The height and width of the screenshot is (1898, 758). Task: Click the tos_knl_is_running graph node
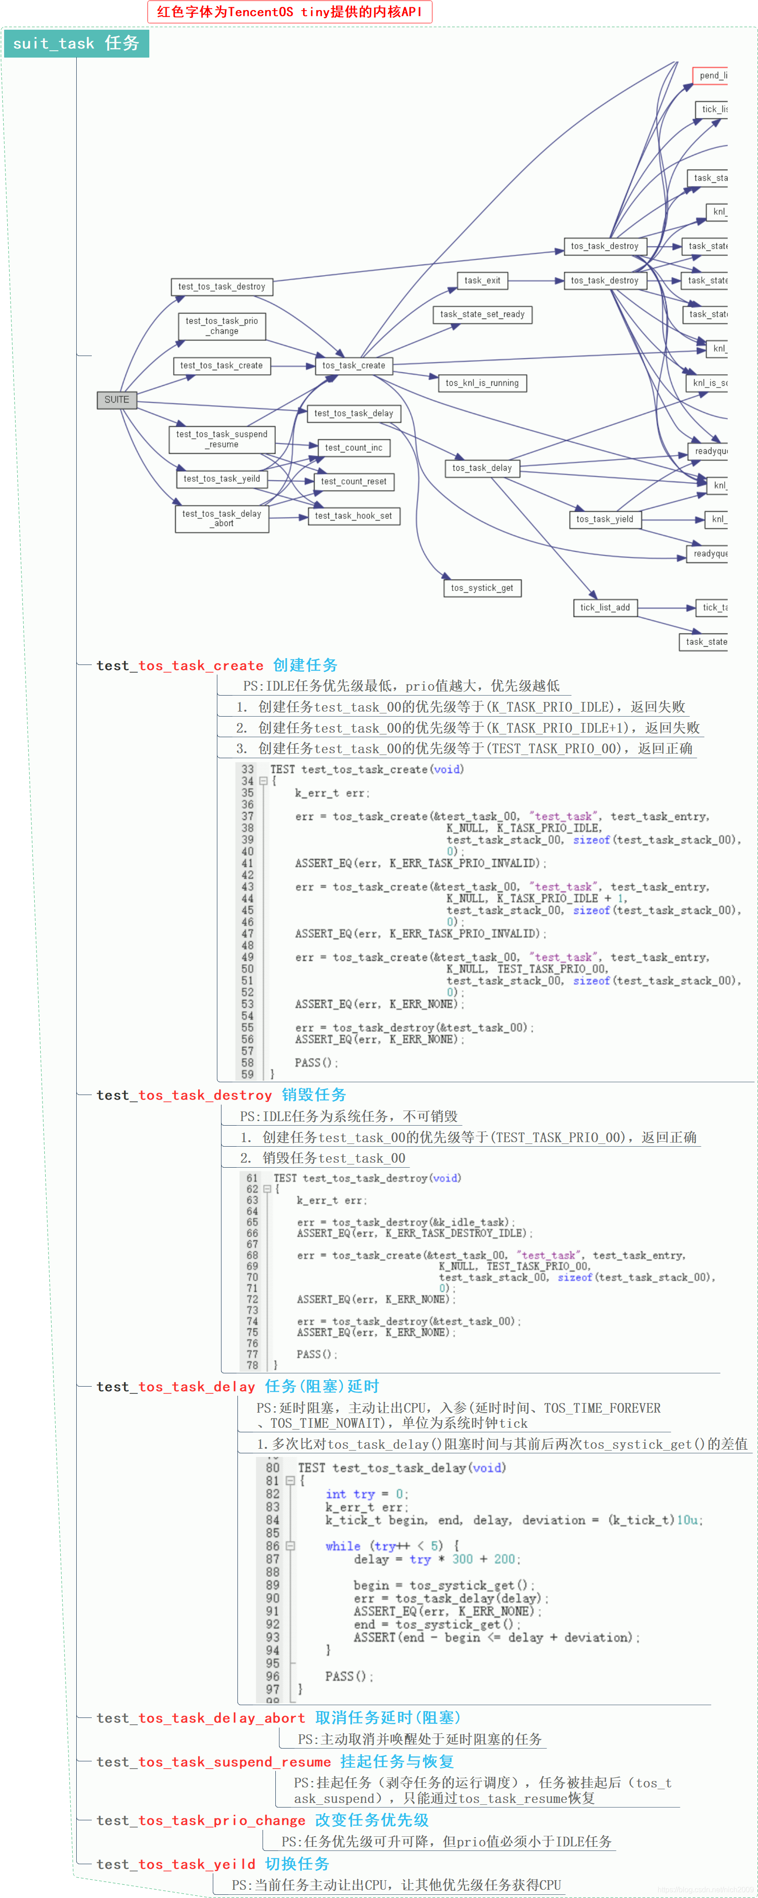coord(482,383)
